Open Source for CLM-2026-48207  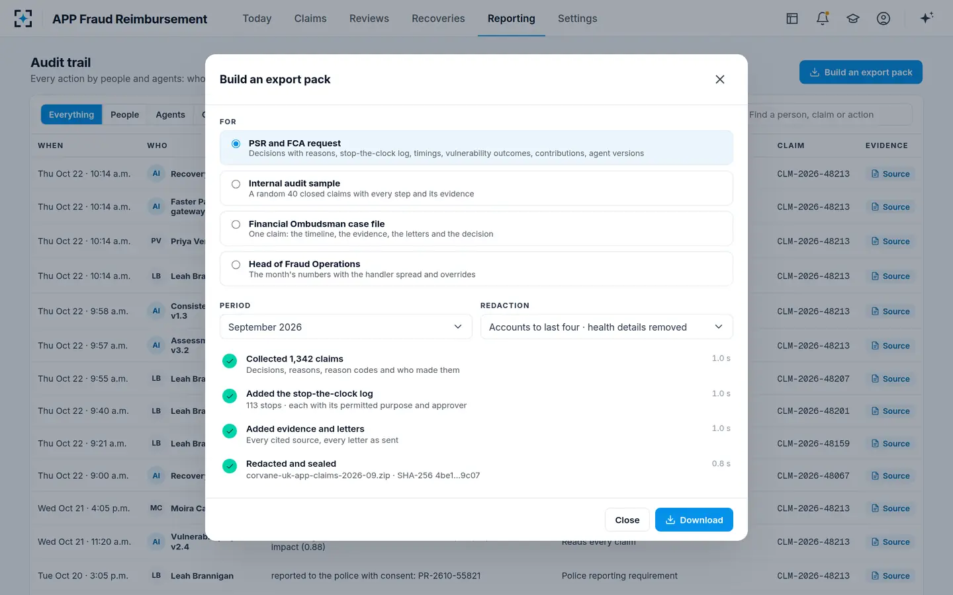[x=891, y=379]
